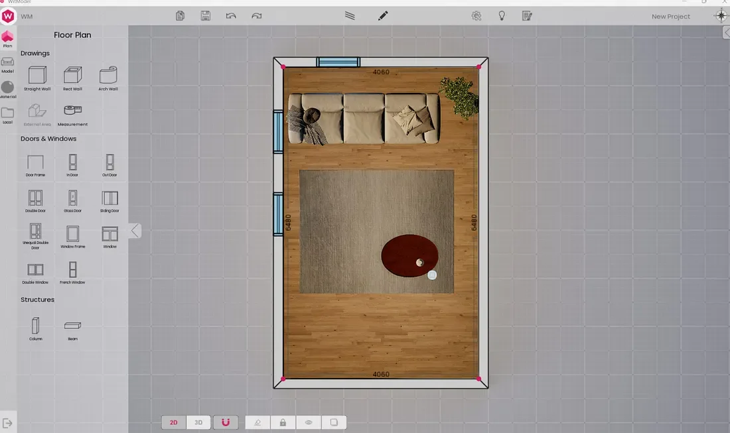Select the Rect Wall drawing tool
This screenshot has width=730, height=433.
point(72,78)
